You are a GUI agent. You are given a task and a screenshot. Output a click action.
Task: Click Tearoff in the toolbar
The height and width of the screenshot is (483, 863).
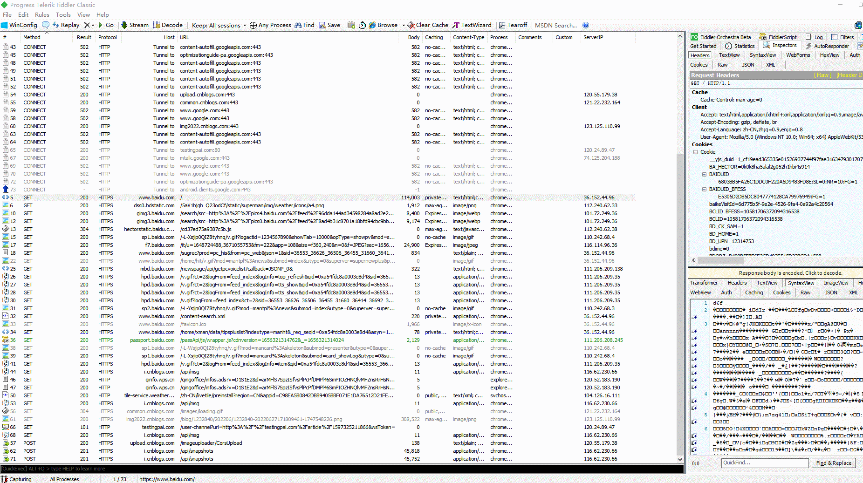tap(513, 25)
